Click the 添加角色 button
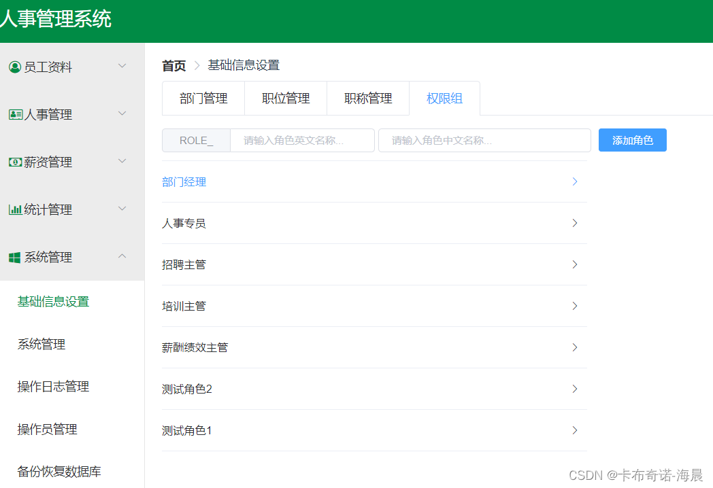This screenshot has width=713, height=488. click(632, 140)
